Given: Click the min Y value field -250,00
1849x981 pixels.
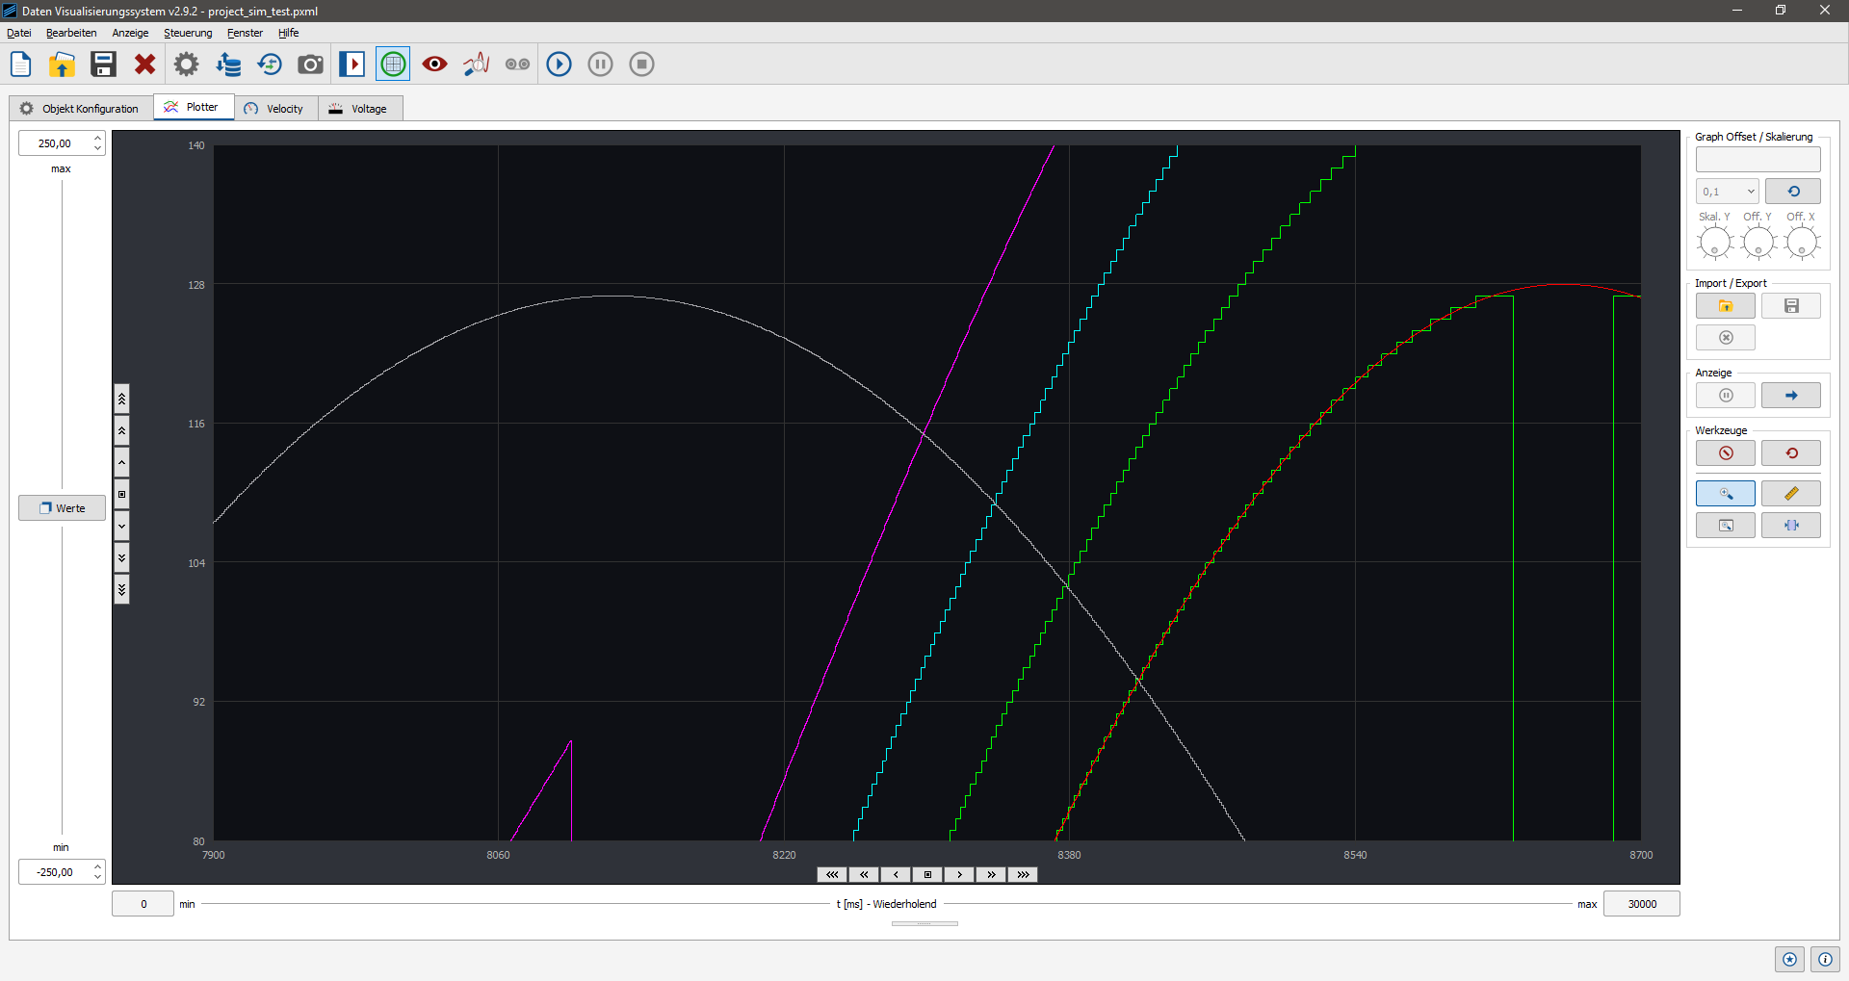Looking at the screenshot, I should (56, 872).
